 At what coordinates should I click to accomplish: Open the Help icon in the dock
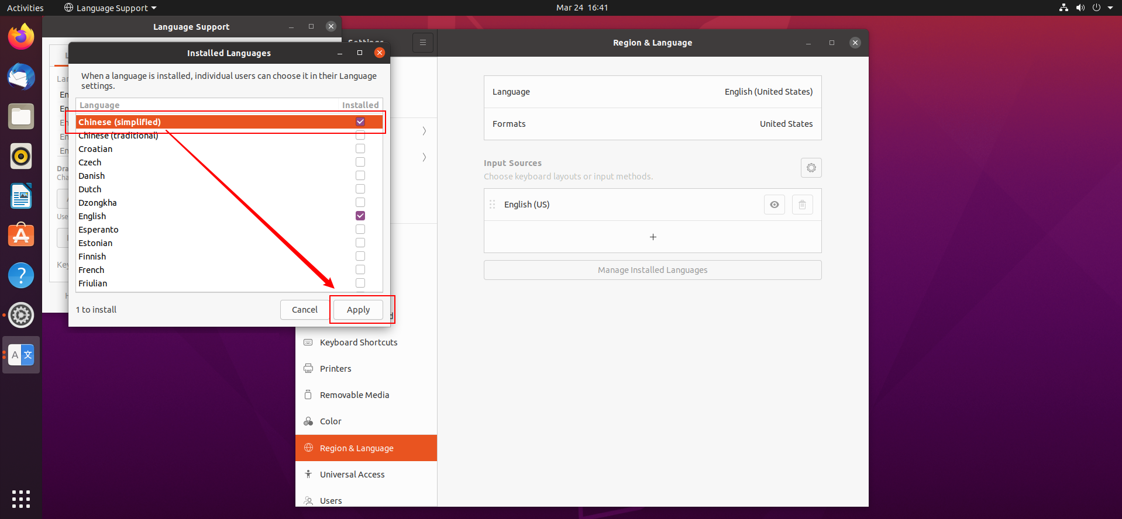coord(21,275)
